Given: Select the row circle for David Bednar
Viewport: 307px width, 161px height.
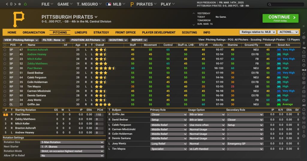Looking at the screenshot, I should [5, 73].
